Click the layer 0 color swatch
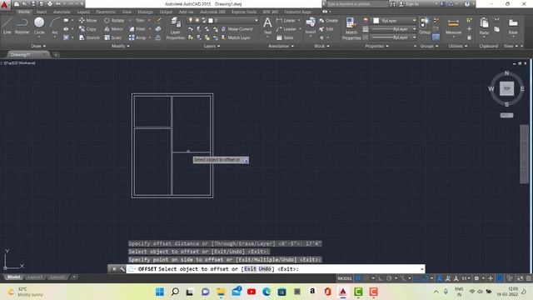 point(211,20)
